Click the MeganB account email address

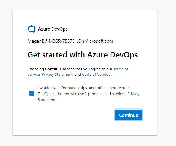point(70,41)
